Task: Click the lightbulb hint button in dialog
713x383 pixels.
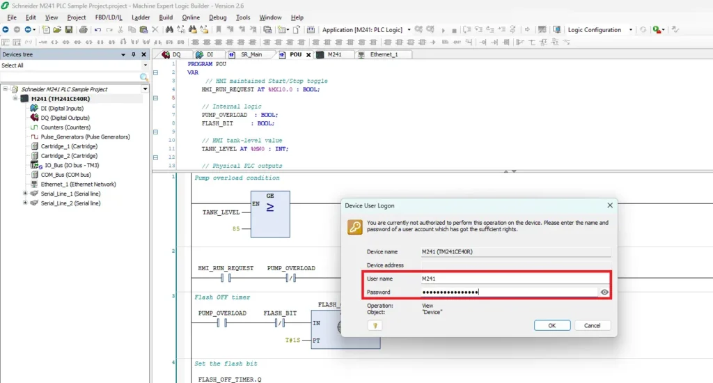Action: (375, 326)
